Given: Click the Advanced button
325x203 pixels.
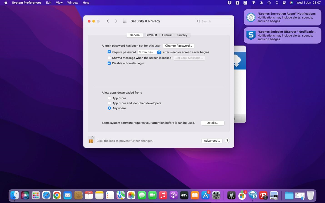Looking at the screenshot, I should click(x=212, y=141).
